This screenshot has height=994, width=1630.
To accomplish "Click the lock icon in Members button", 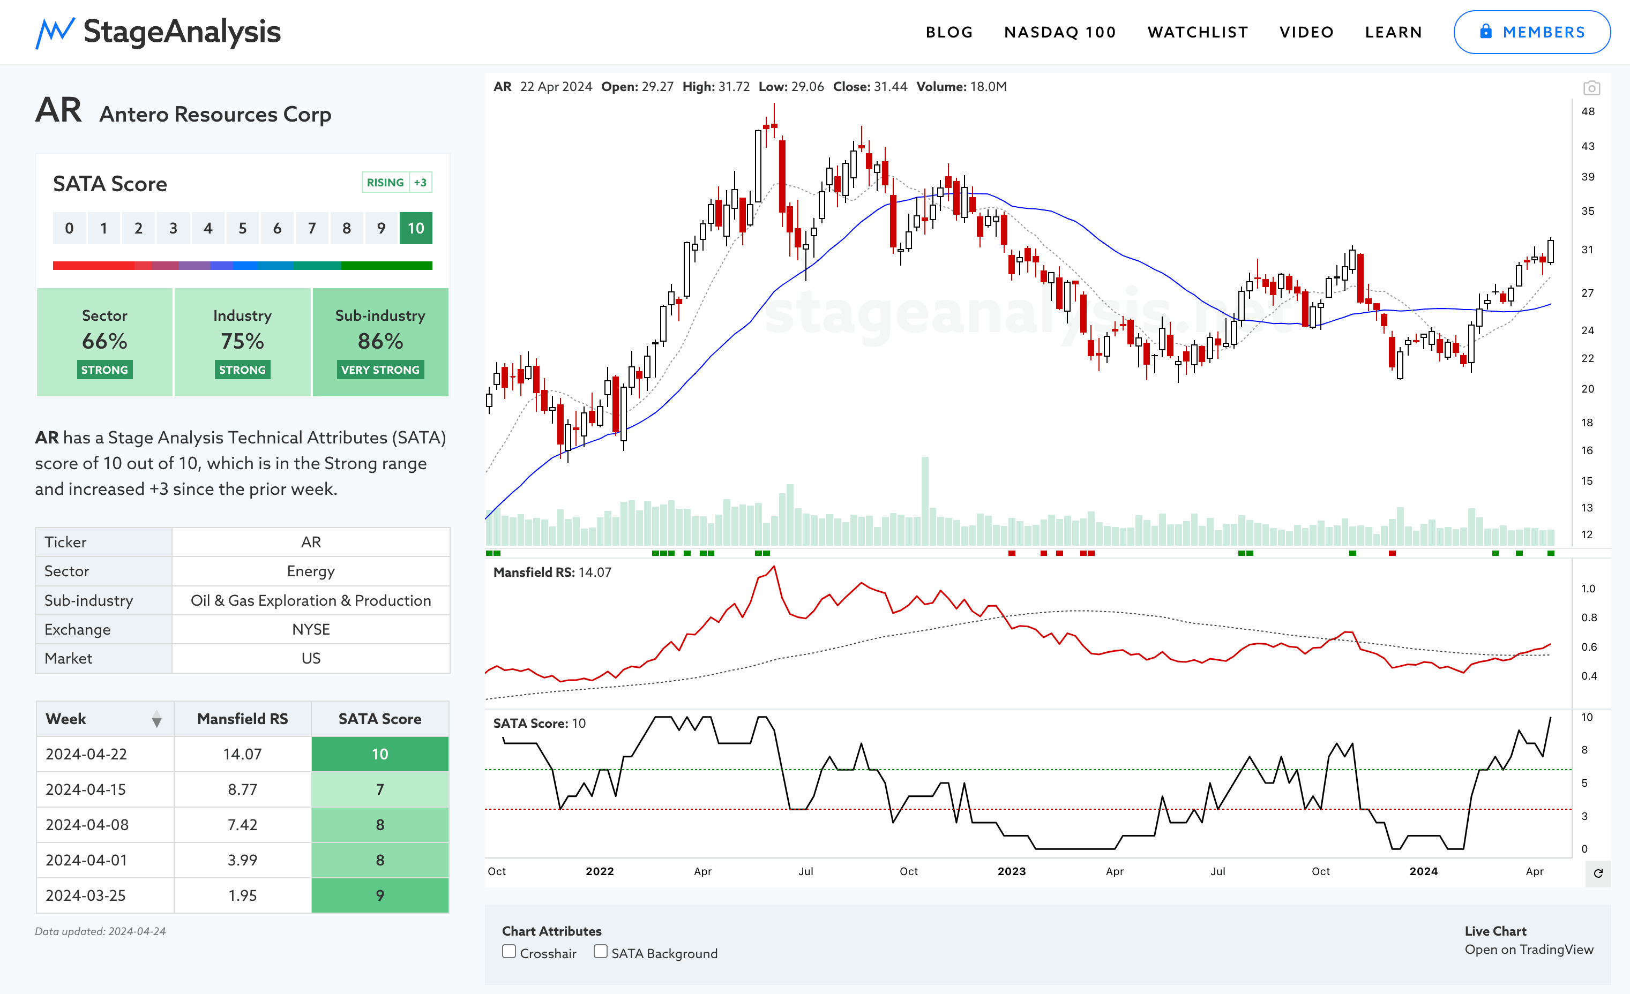I will pyautogui.click(x=1485, y=32).
